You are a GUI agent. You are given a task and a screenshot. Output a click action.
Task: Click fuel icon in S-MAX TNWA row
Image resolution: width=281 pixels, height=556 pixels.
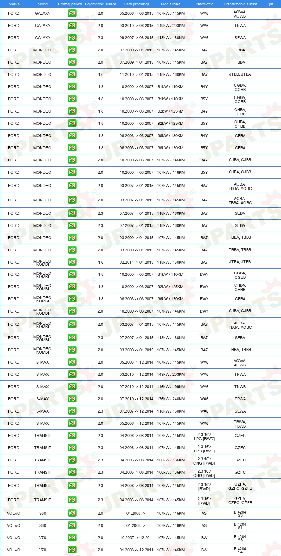(72, 374)
